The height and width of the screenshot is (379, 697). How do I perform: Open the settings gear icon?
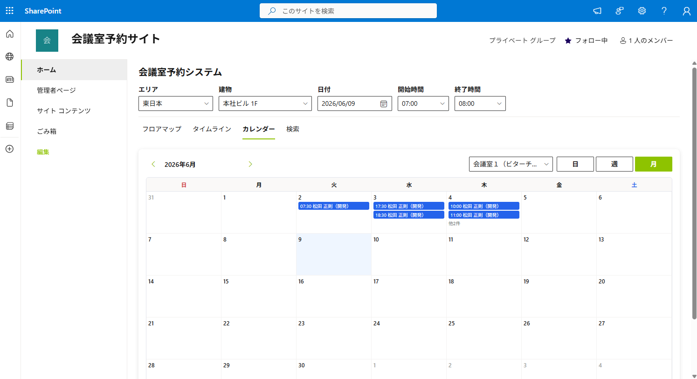(642, 11)
